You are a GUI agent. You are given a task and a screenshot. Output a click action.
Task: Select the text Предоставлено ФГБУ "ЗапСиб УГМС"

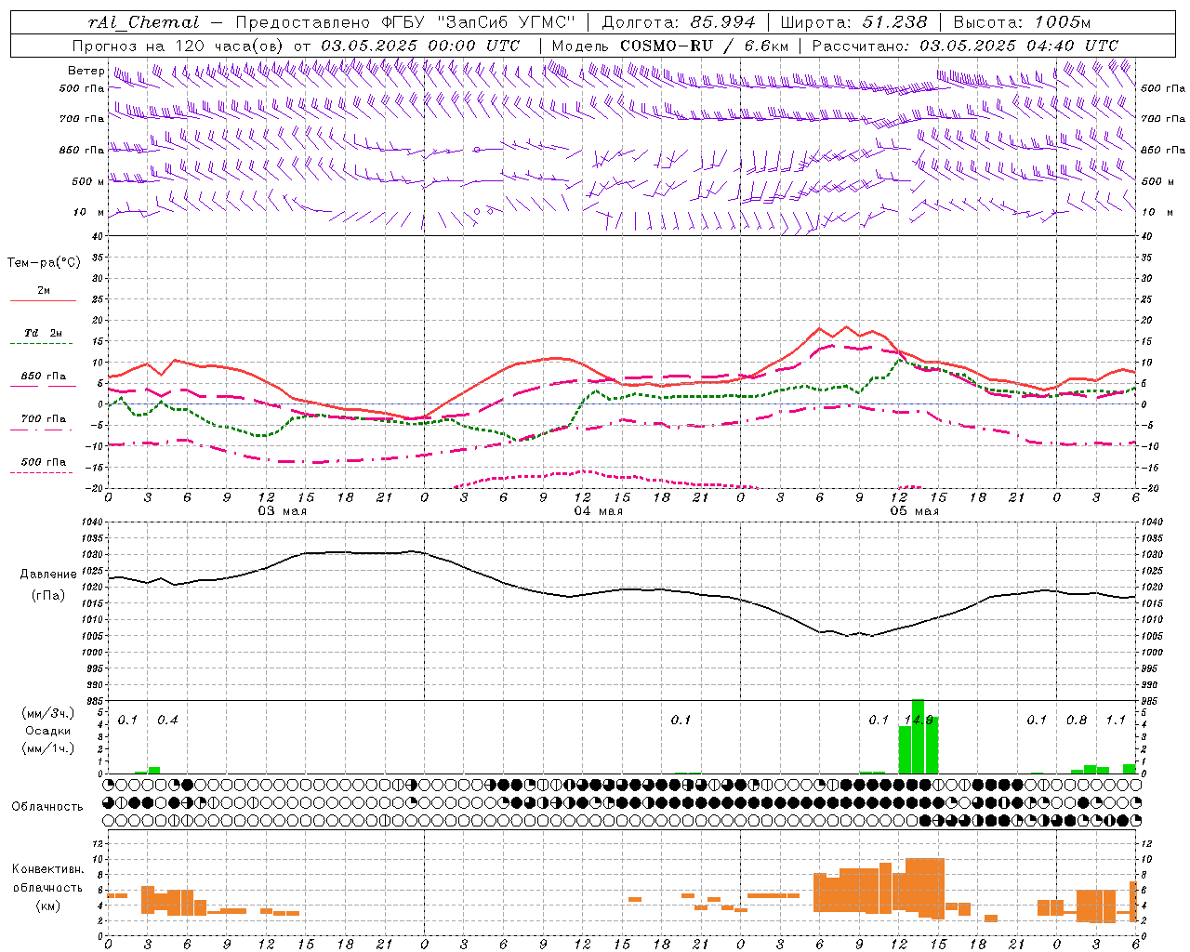406,22
